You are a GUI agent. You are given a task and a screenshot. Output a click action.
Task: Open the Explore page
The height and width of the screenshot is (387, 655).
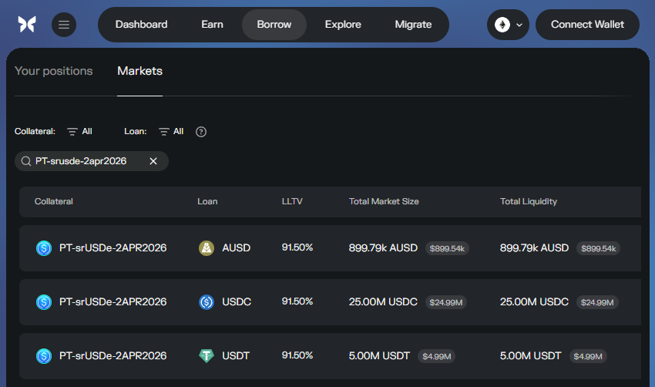pyautogui.click(x=343, y=25)
